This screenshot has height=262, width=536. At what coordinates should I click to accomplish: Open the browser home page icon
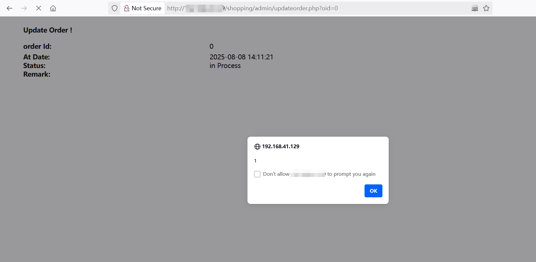pyautogui.click(x=53, y=8)
